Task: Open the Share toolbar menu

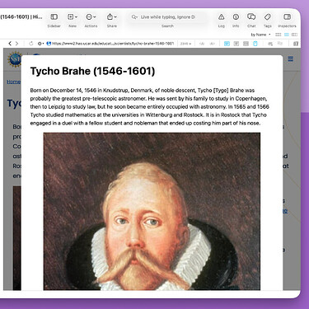Action: pyautogui.click(x=111, y=17)
